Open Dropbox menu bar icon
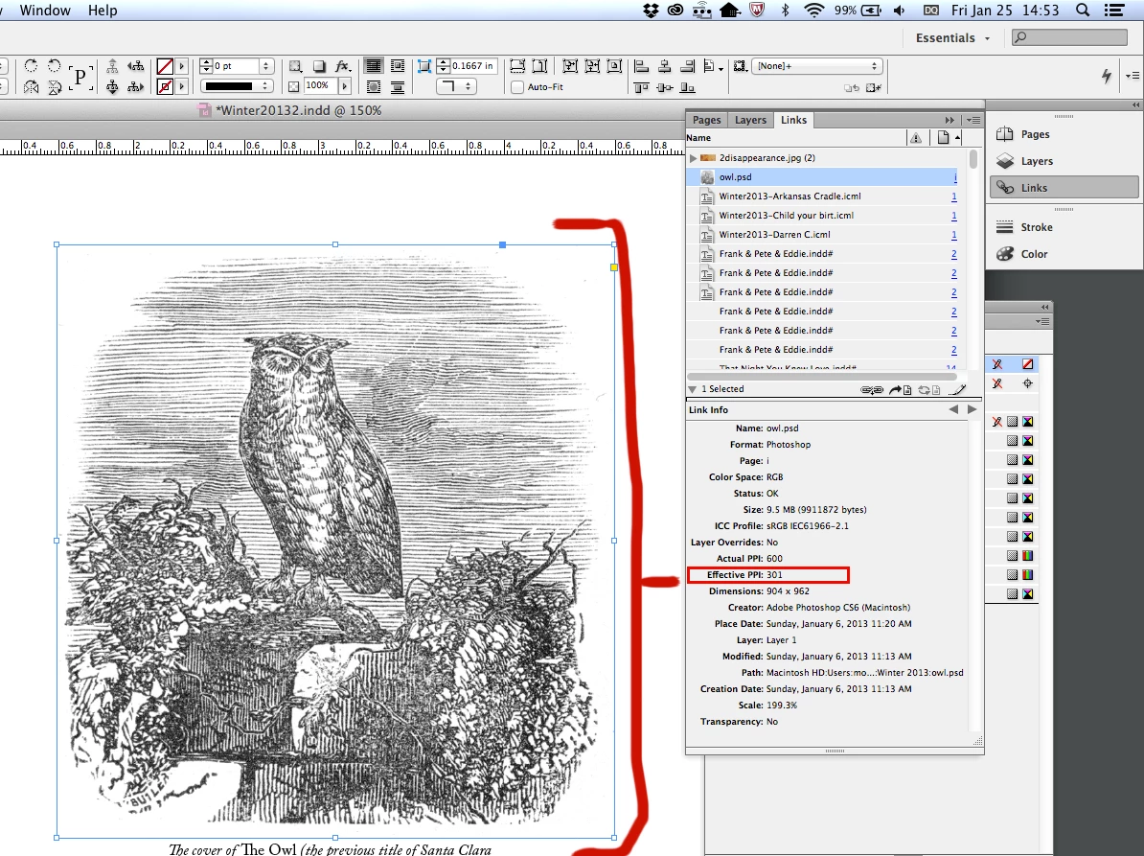The width and height of the screenshot is (1144, 856). (651, 11)
